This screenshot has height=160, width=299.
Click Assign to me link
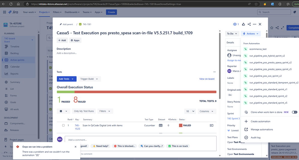click(234, 60)
